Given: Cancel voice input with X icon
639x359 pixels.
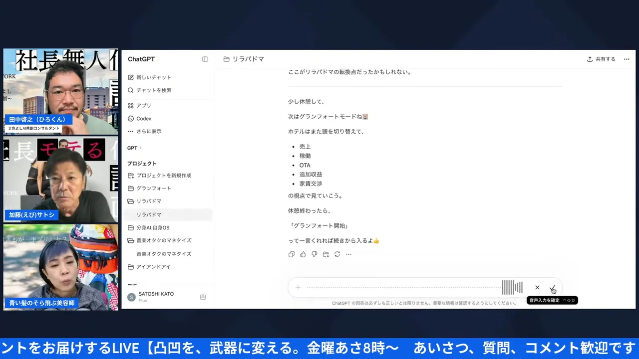Looking at the screenshot, I should (x=537, y=287).
